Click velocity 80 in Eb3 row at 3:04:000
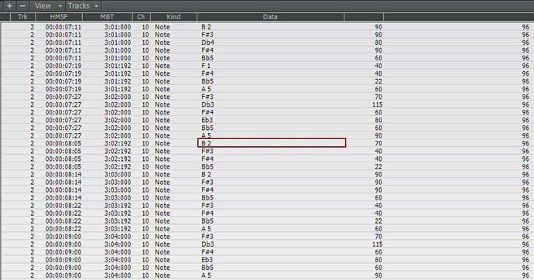 pyautogui.click(x=378, y=260)
